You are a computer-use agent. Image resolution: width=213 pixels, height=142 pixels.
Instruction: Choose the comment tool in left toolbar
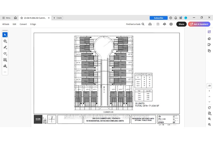coord(5,41)
